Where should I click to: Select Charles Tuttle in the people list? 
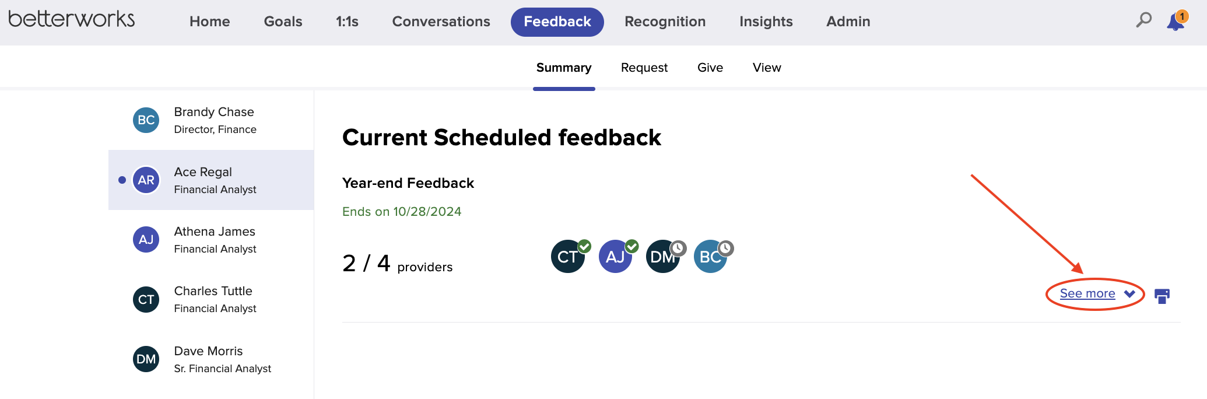coord(211,299)
